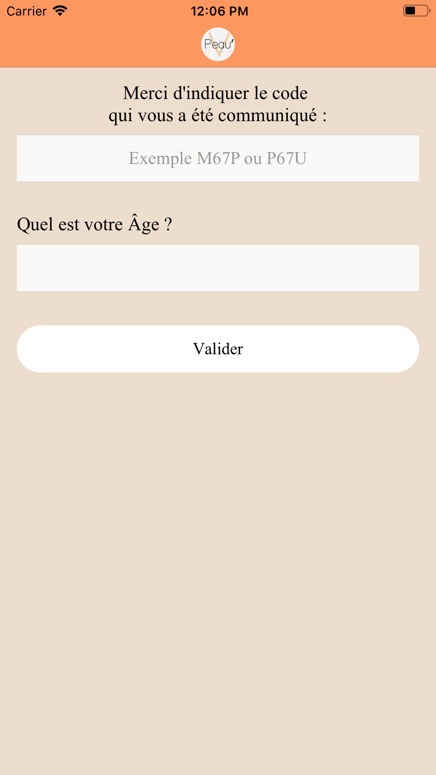Click the "qui vous a été communiqué" line

(218, 115)
